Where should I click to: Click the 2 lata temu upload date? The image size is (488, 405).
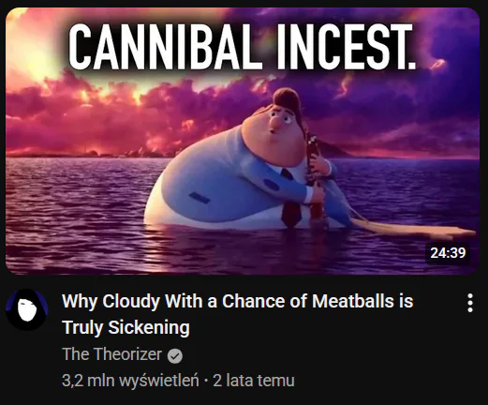click(x=254, y=381)
